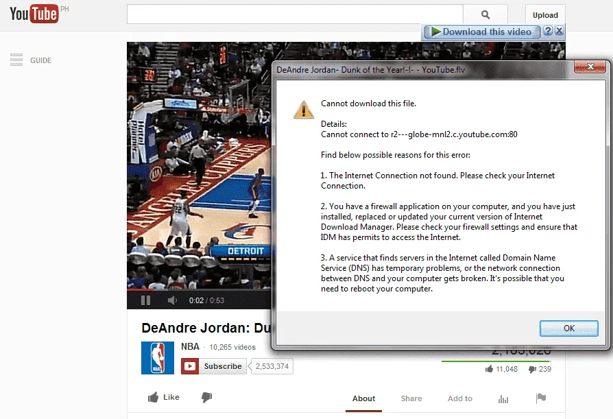613x419 pixels.
Task: Open the Add to tab
Action: click(459, 398)
